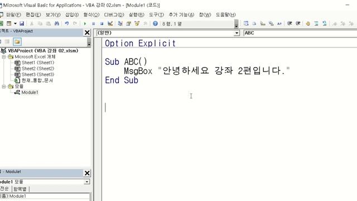Undo the last action with the blue arrow
This screenshot has width=357, height=201.
click(x=67, y=23)
